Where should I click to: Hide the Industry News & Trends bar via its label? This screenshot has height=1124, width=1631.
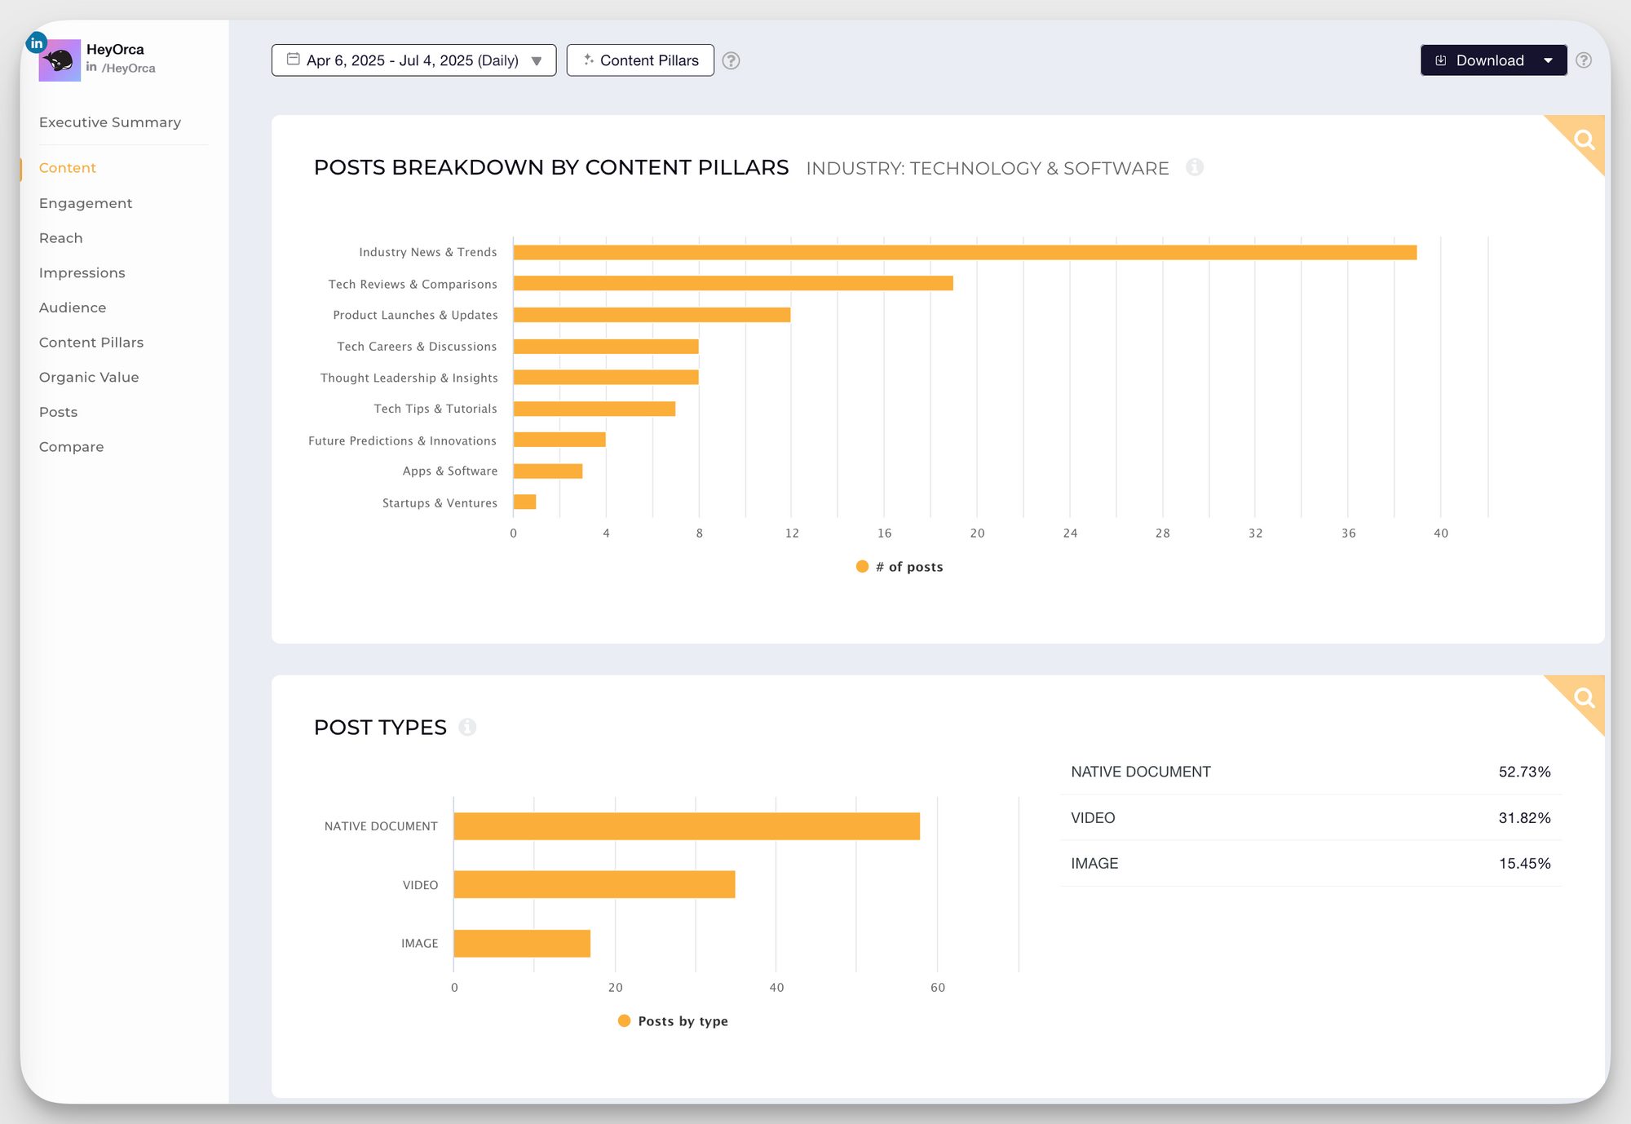(427, 252)
